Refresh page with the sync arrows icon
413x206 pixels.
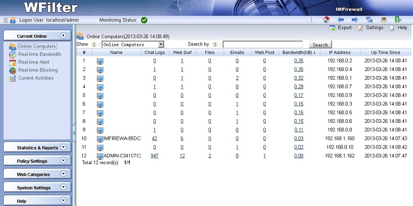369,20
